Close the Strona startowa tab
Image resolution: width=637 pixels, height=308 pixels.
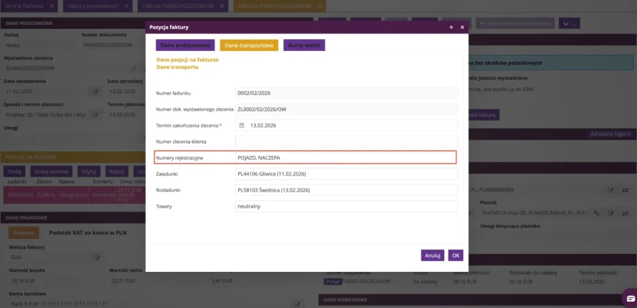[x=51, y=6]
